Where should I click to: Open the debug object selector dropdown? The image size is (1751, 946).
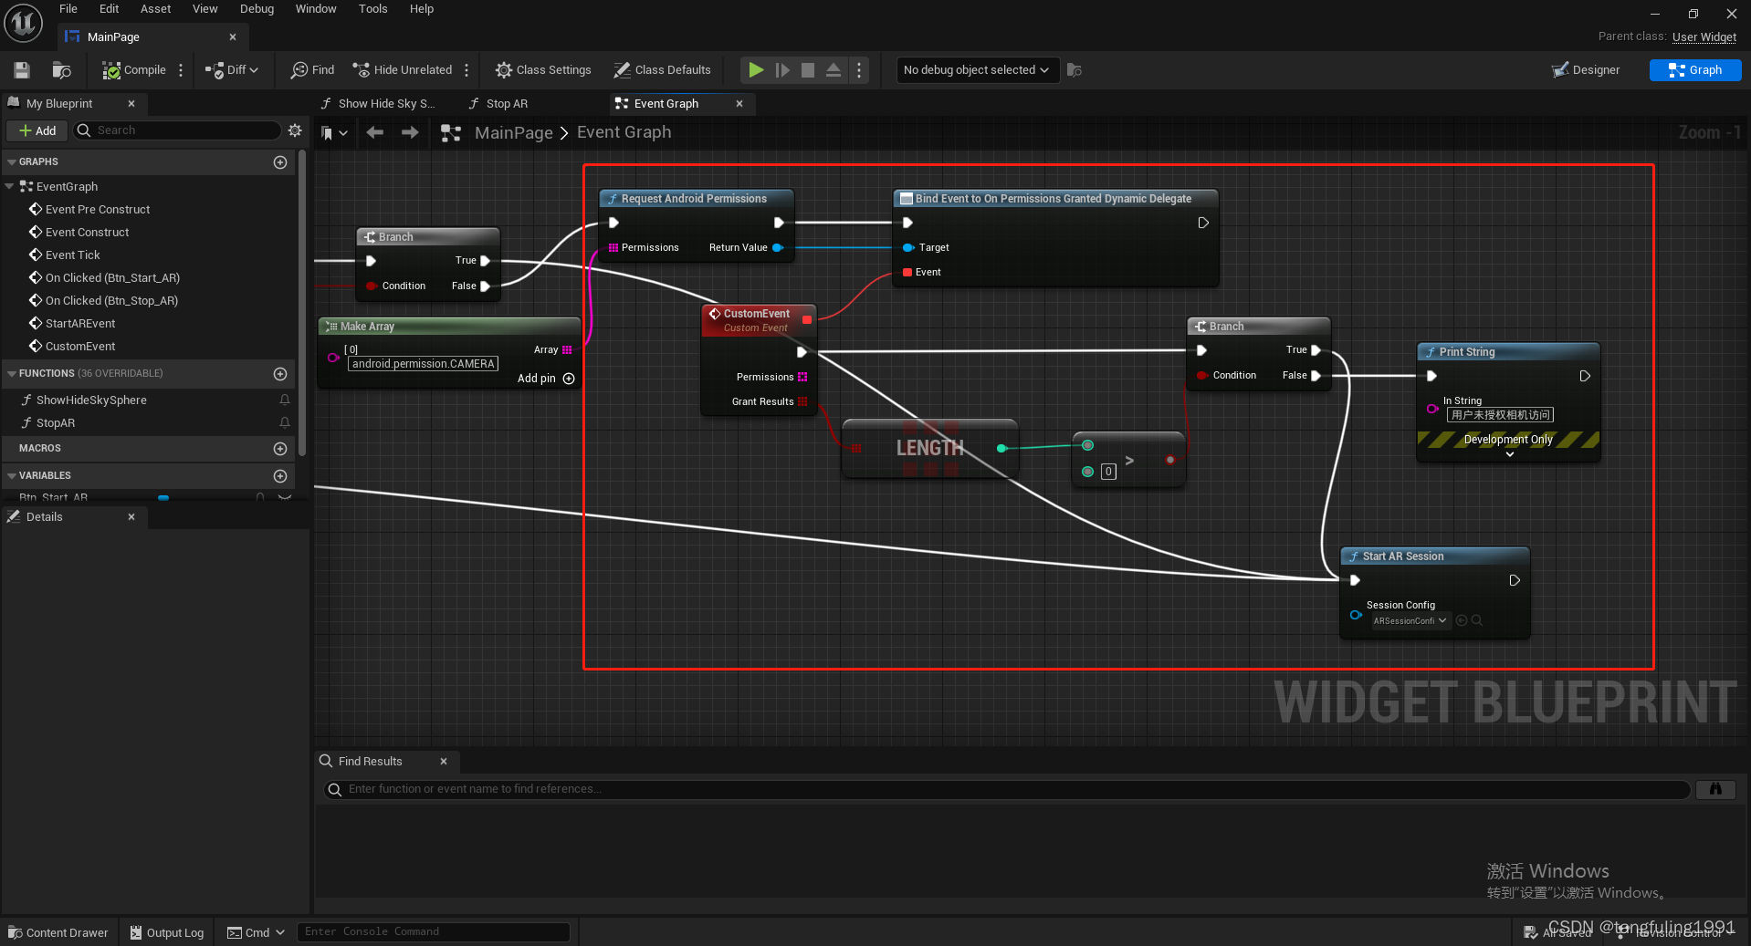(977, 70)
